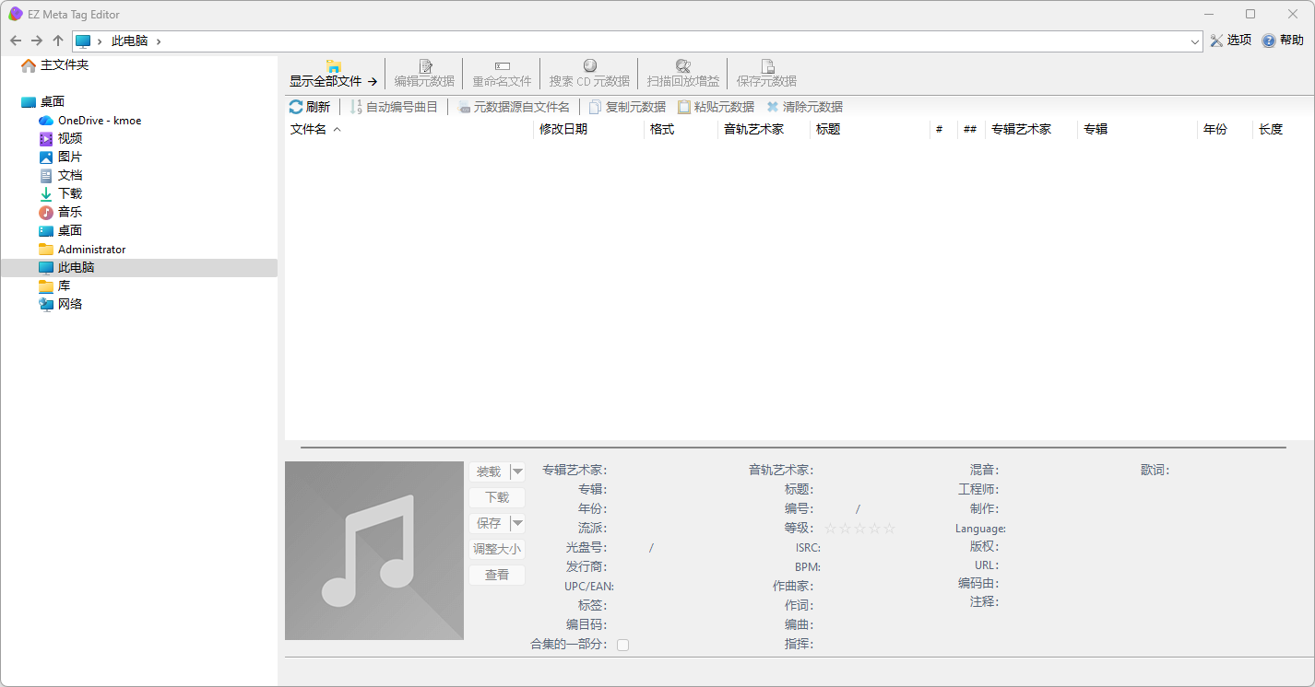Image resolution: width=1315 pixels, height=687 pixels.
Task: Click the album cover art placeholder
Action: (374, 551)
